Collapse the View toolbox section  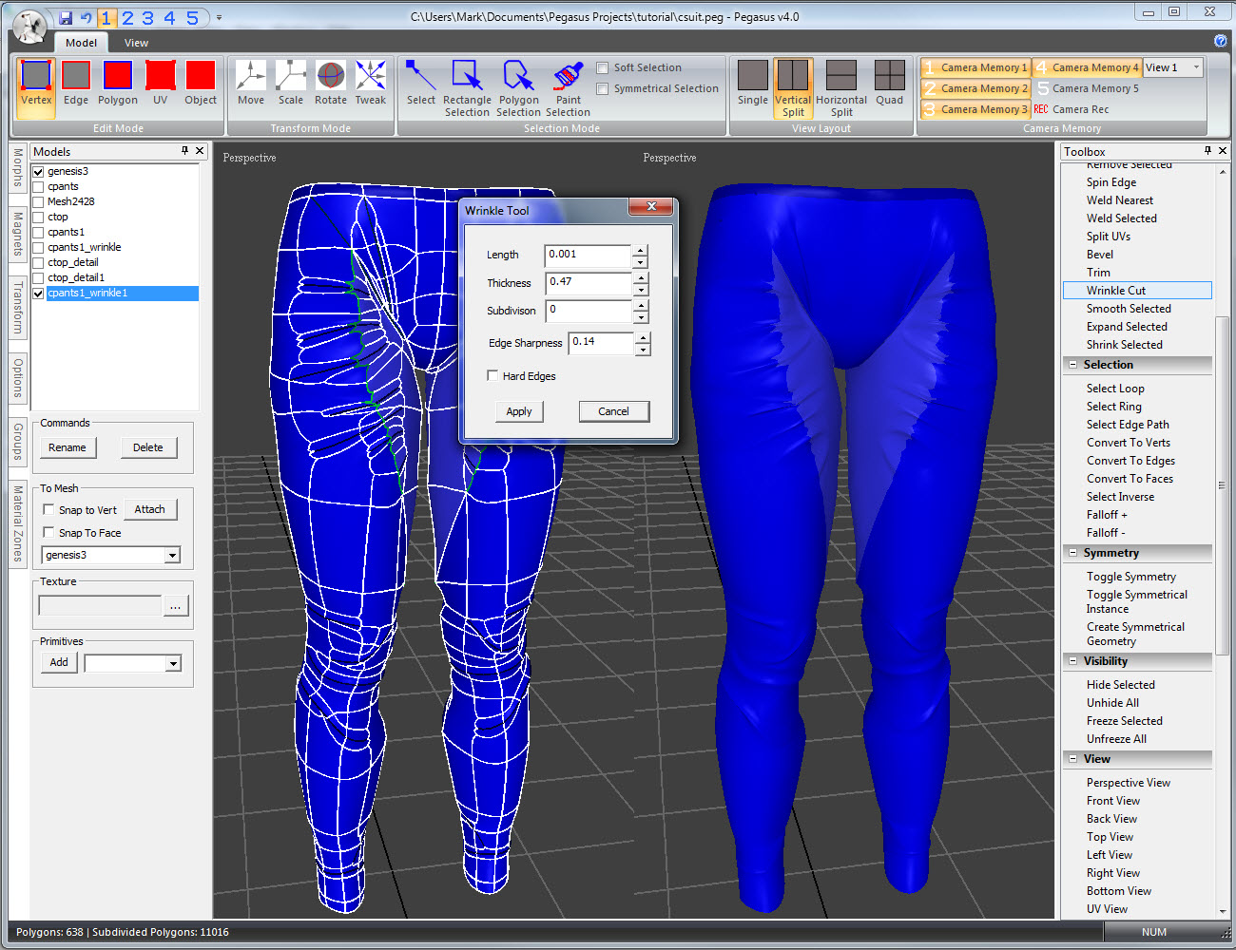coord(1073,759)
